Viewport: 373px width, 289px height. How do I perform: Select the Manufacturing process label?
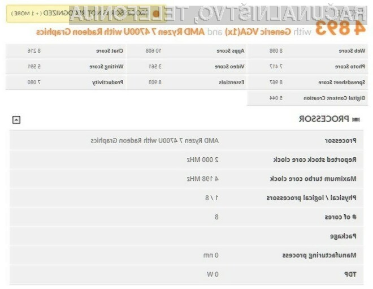tap(319, 255)
